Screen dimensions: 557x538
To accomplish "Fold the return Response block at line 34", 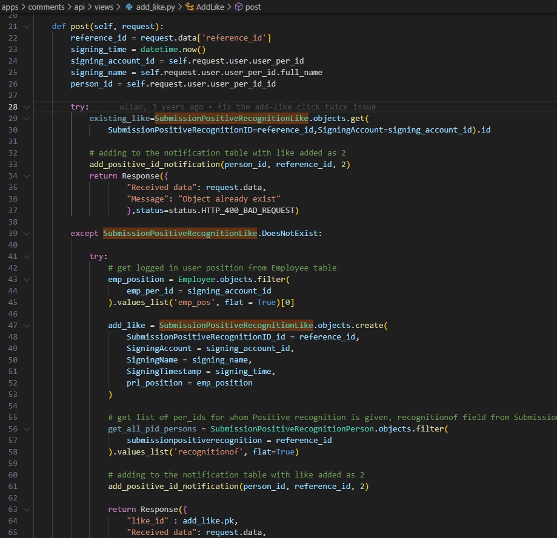I will coord(27,176).
